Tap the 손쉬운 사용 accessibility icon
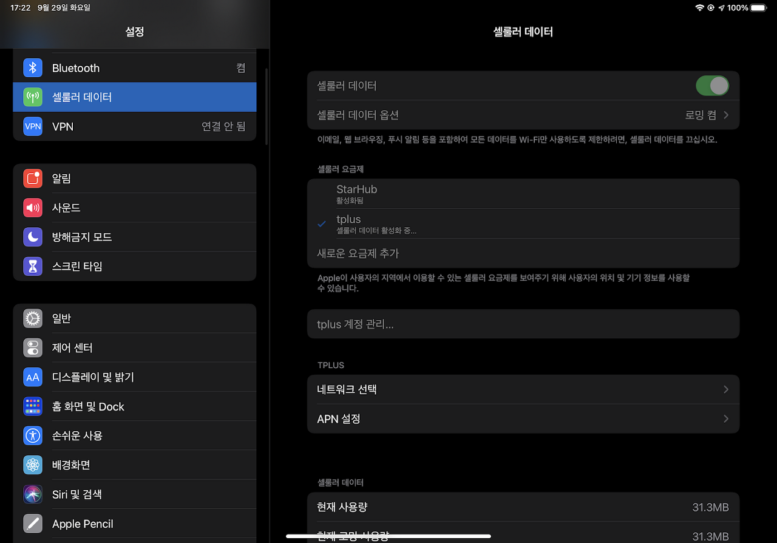Image resolution: width=777 pixels, height=543 pixels. click(x=33, y=435)
